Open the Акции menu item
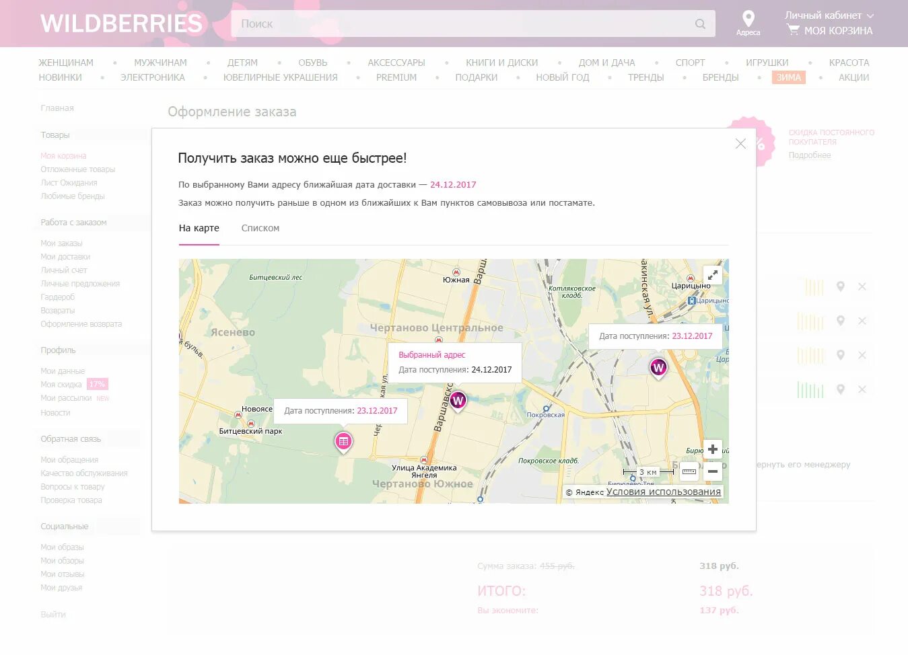The image size is (908, 655). pos(854,77)
